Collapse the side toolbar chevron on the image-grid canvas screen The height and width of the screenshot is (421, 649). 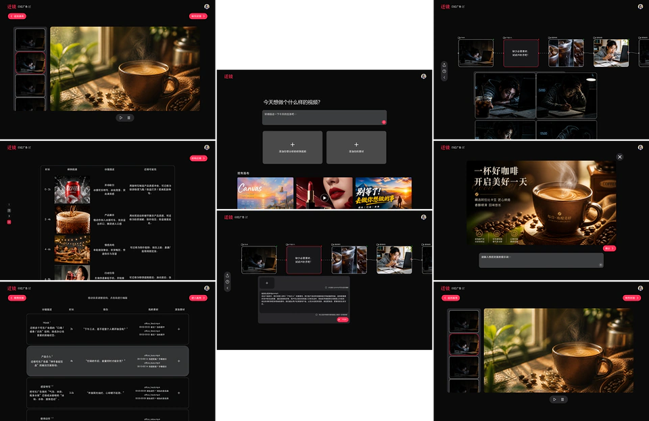coord(444,77)
